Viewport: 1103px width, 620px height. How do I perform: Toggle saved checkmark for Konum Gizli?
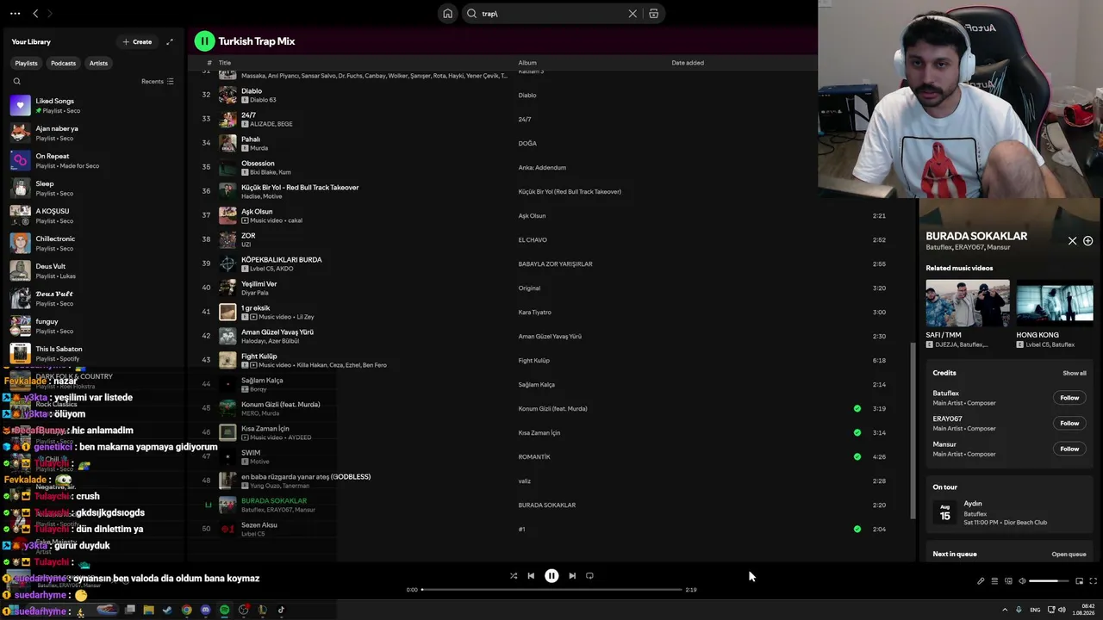(x=857, y=408)
